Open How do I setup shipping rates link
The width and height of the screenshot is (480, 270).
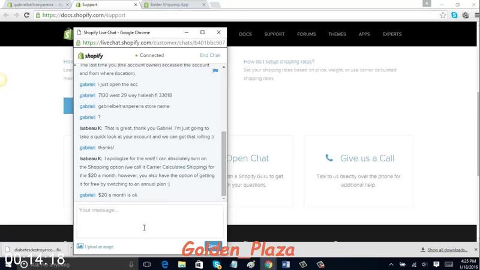click(279, 62)
